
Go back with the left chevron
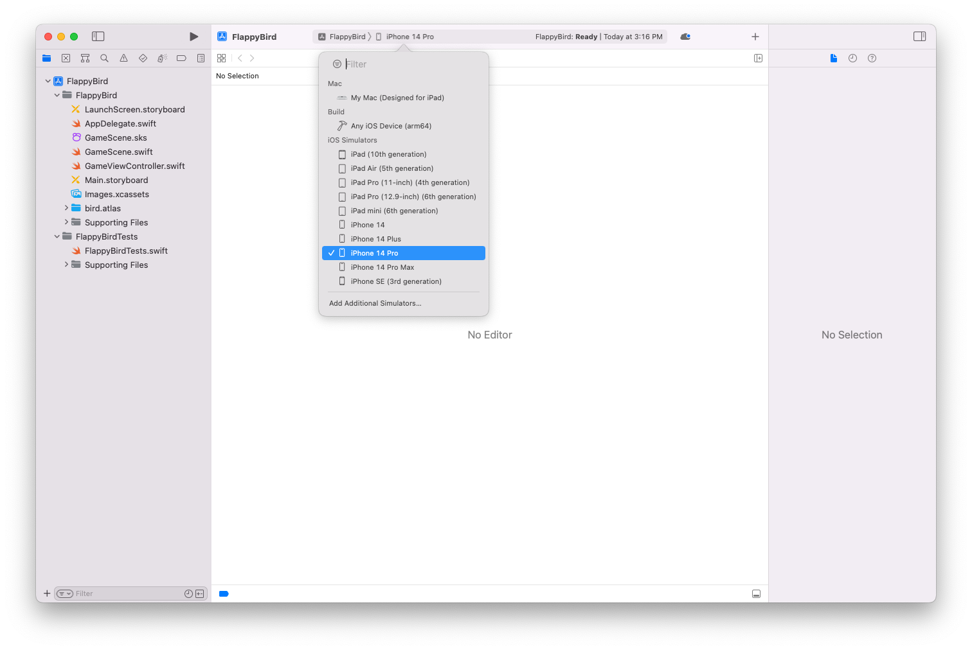pyautogui.click(x=240, y=58)
